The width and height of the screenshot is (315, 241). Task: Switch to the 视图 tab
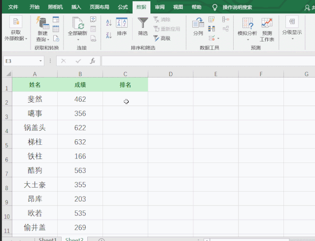click(x=178, y=7)
